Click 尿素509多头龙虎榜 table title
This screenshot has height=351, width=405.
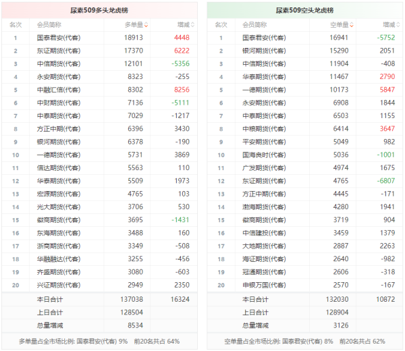(99, 10)
